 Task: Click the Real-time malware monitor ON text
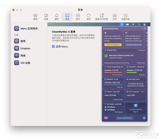121,55
